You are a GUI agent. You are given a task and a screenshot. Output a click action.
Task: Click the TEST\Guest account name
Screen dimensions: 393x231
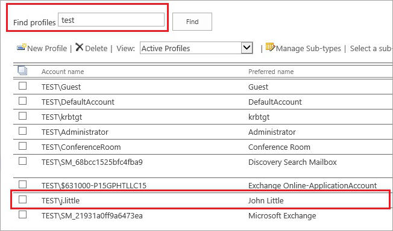[61, 87]
